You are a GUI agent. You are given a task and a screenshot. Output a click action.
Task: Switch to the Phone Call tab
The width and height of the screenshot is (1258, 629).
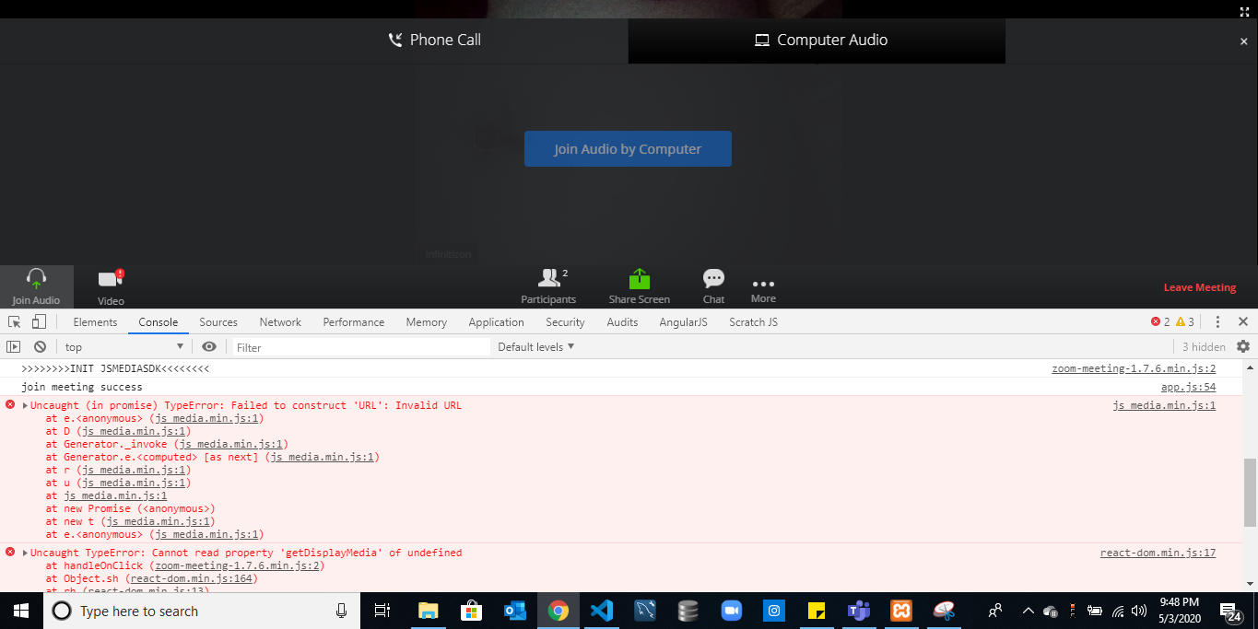point(434,40)
